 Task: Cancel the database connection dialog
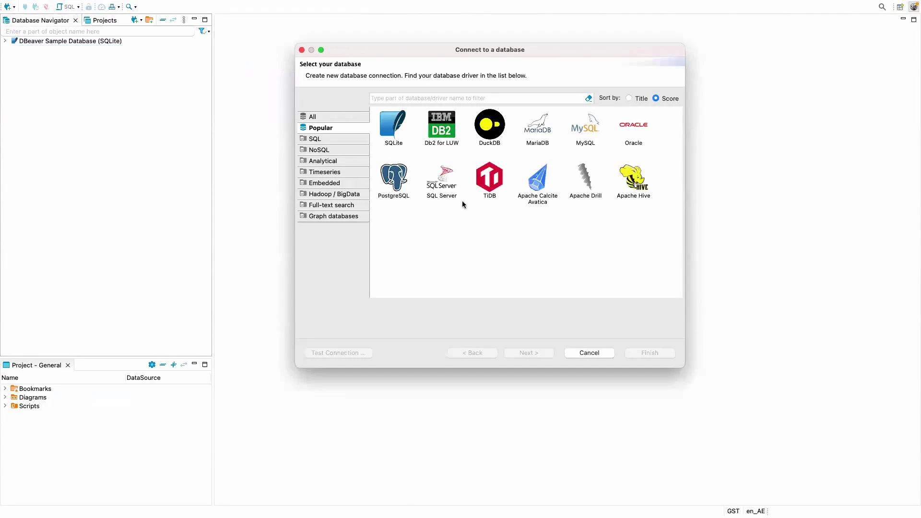pos(589,353)
